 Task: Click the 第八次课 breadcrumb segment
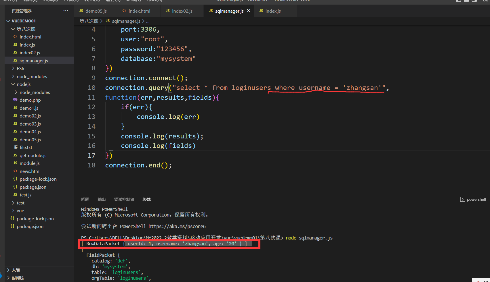pos(89,21)
